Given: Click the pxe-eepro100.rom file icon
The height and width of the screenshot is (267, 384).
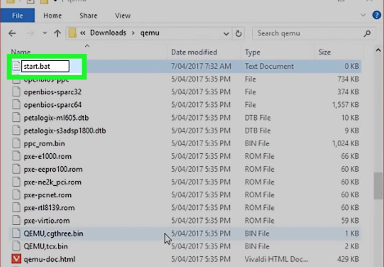Looking at the screenshot, I should pyautogui.click(x=16, y=169).
